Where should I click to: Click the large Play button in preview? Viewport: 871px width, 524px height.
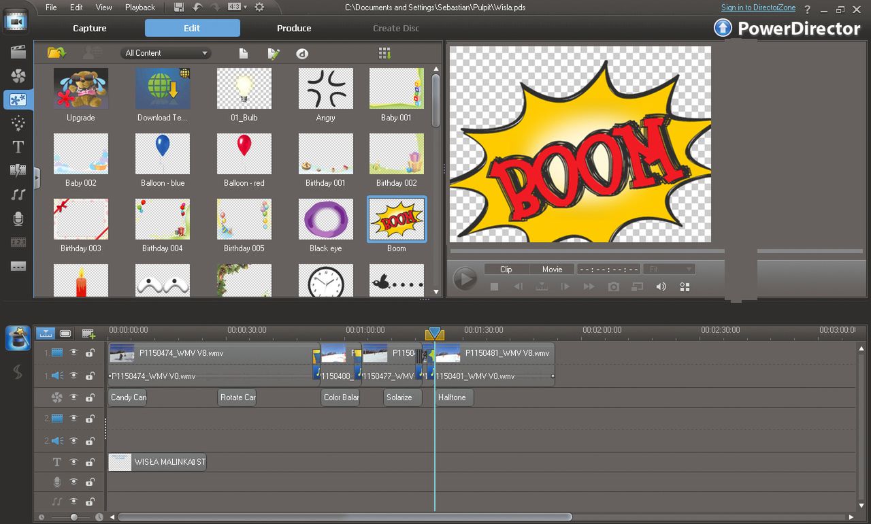pos(465,278)
